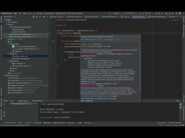Click the Build tool window button at bottom
Image resolution: width=185 pixels, height=138 pixels.
[x=79, y=123]
